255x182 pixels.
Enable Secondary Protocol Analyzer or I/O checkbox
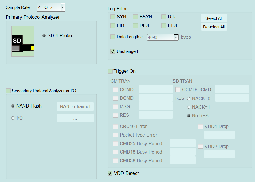click(8, 91)
